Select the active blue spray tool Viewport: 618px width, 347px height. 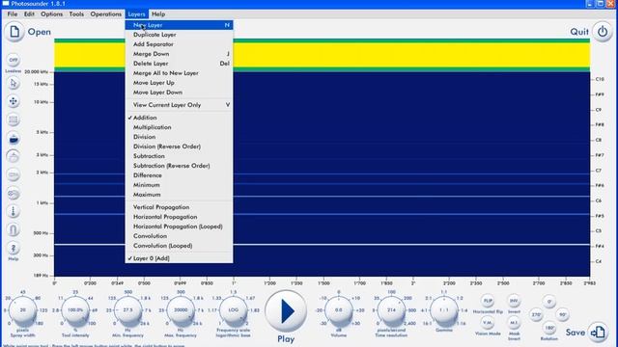coord(14,139)
